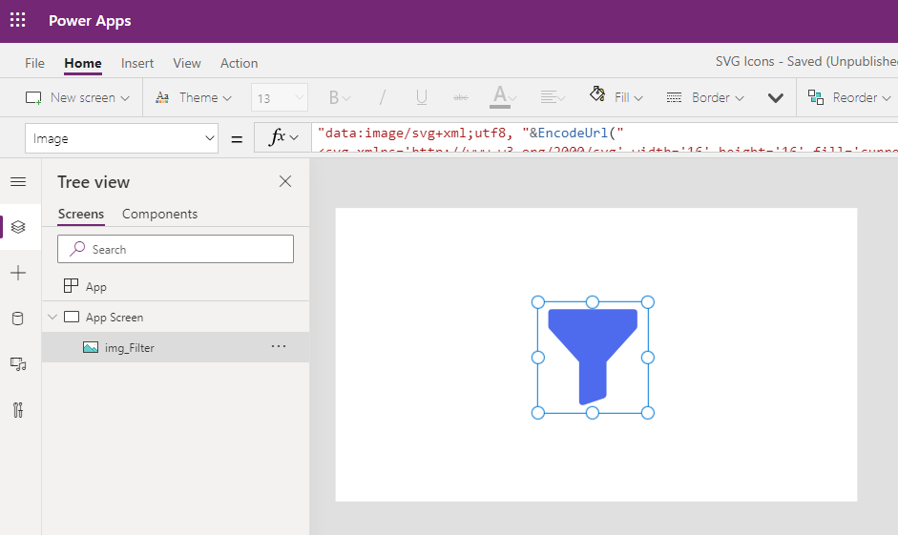Open img_Filter more options ellipsis
This screenshot has height=535, width=898.
279,346
